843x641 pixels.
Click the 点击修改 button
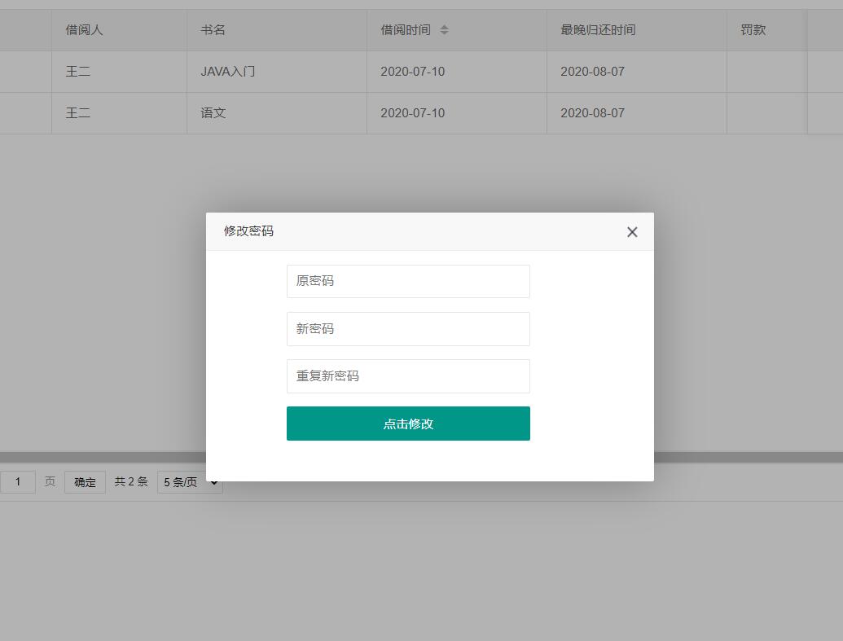(407, 424)
